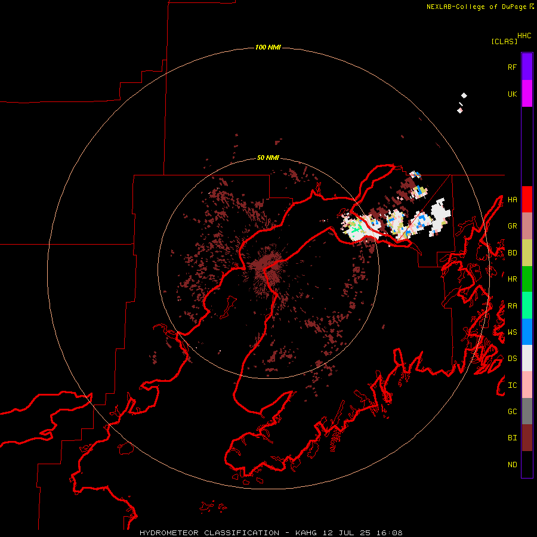This screenshot has height=537, width=537.
Task: Click the RF purple legend swatch
Action: [x=527, y=67]
